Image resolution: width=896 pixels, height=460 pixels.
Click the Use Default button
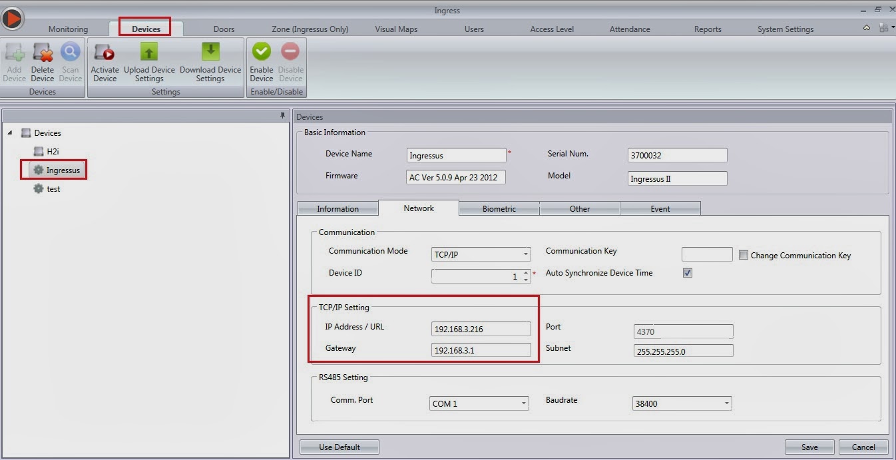(x=339, y=447)
